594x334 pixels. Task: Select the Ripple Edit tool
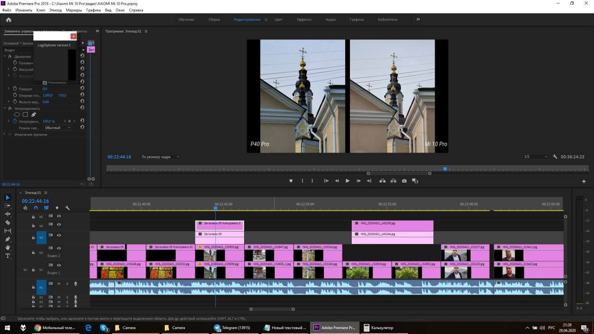[7, 214]
